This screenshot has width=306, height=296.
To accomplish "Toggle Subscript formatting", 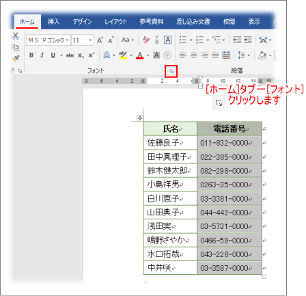I will (81, 55).
